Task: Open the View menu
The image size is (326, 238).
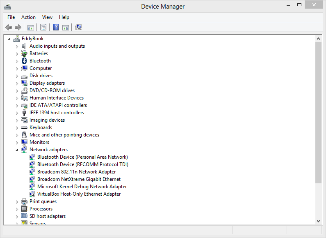Action: (x=47, y=17)
